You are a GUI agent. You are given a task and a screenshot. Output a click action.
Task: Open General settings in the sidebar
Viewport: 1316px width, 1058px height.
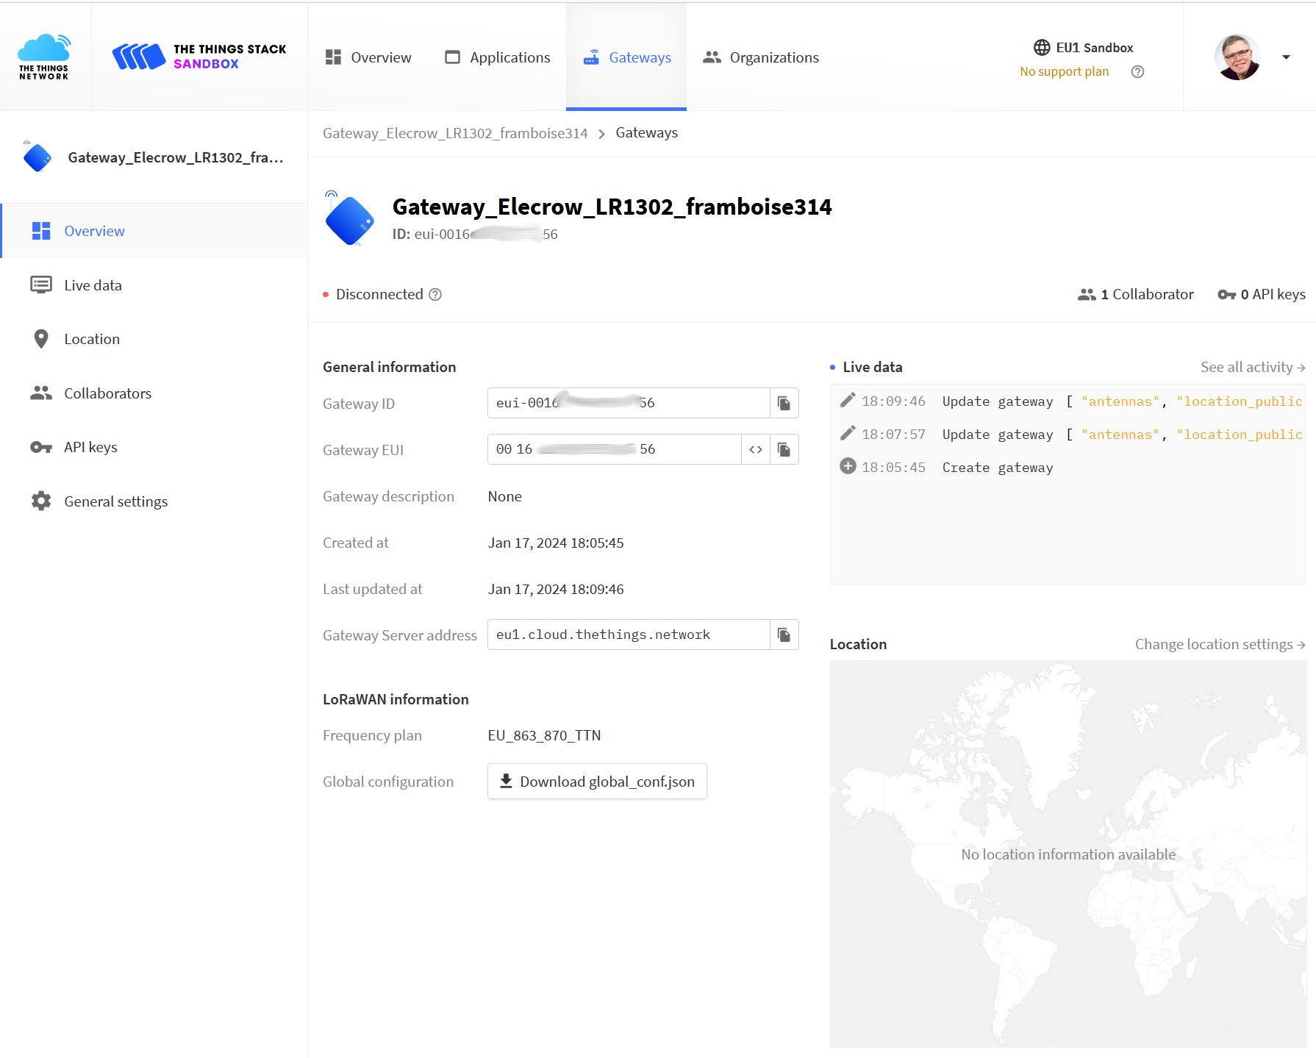coord(154,501)
